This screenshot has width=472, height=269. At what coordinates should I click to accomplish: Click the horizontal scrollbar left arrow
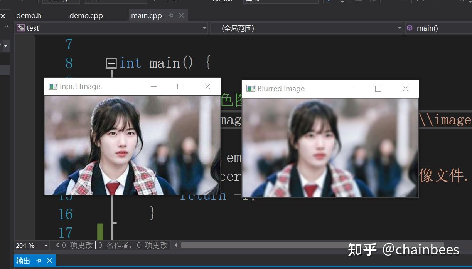pos(176,245)
